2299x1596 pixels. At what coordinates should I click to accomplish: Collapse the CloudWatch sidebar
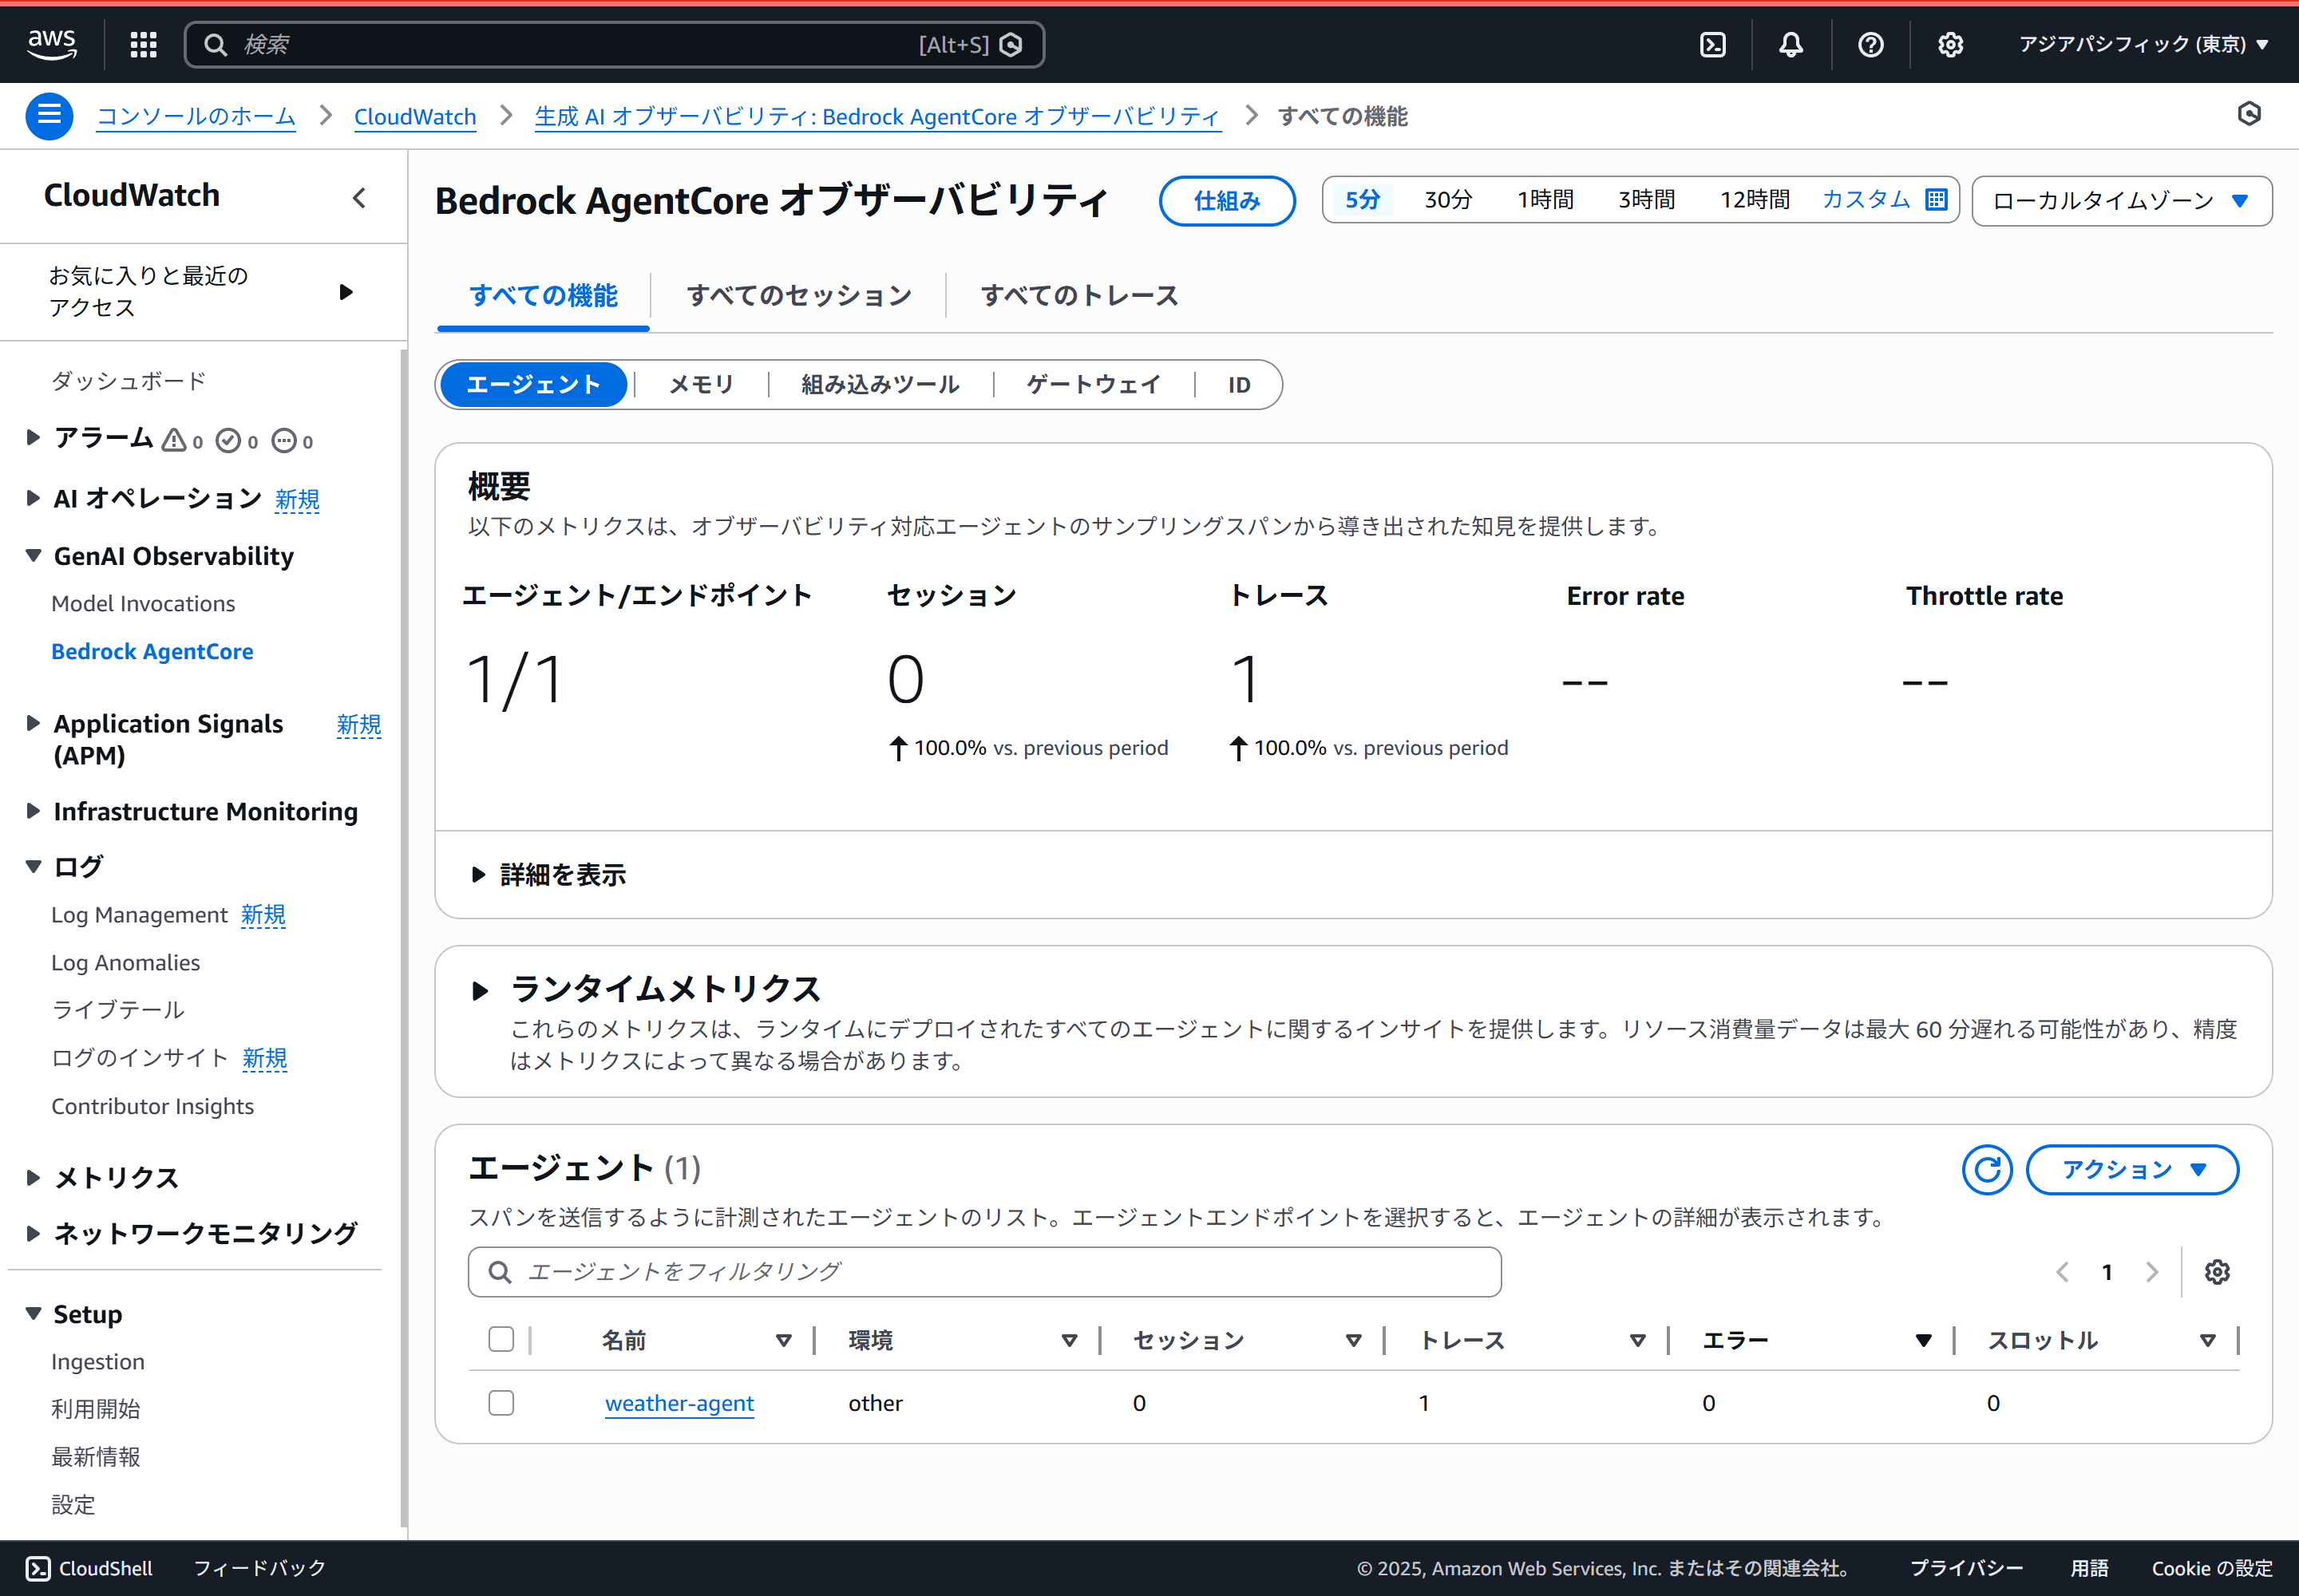[359, 198]
